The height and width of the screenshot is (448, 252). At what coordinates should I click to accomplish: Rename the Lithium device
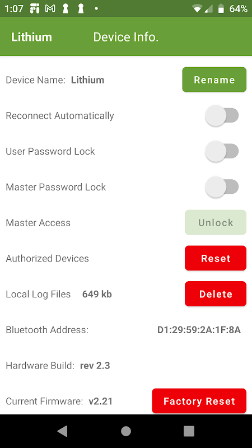(x=214, y=80)
